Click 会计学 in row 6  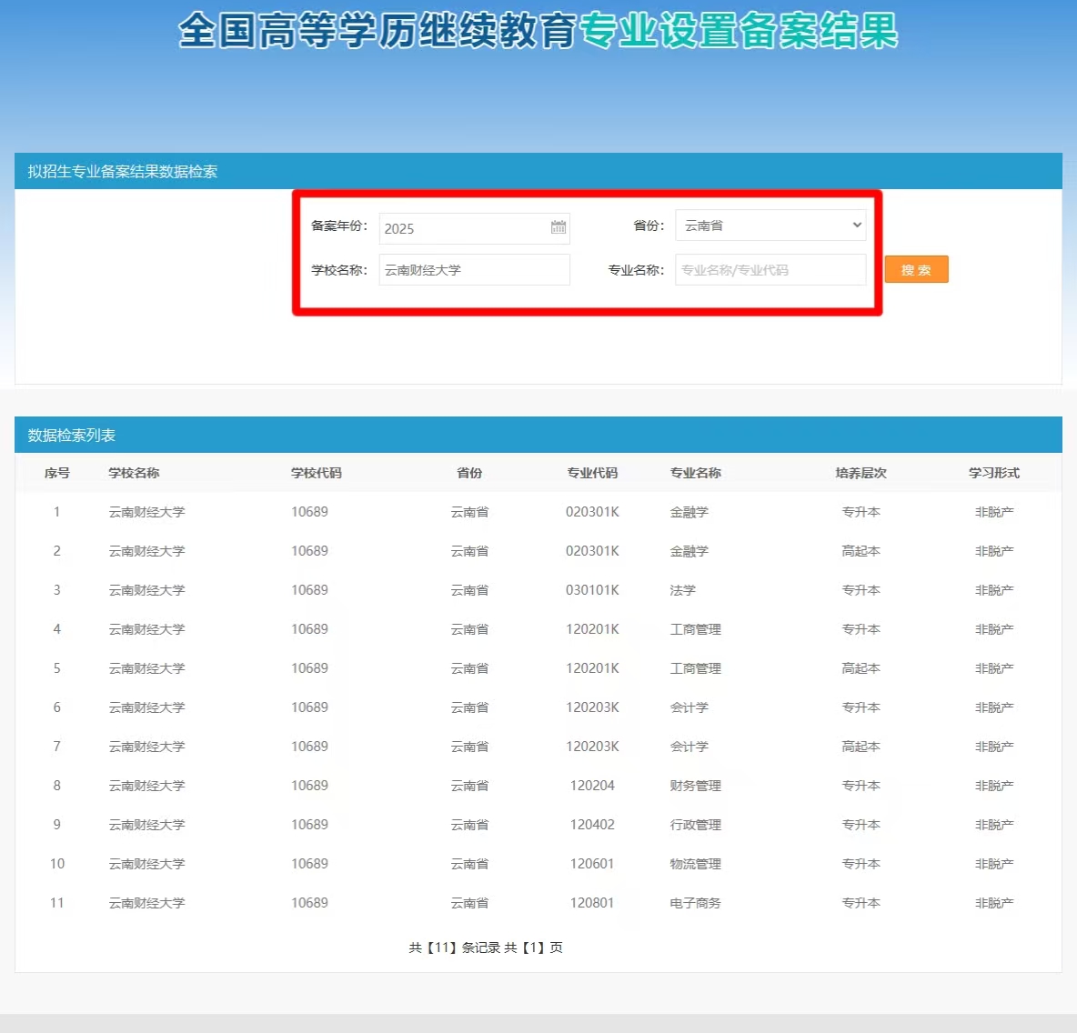689,708
